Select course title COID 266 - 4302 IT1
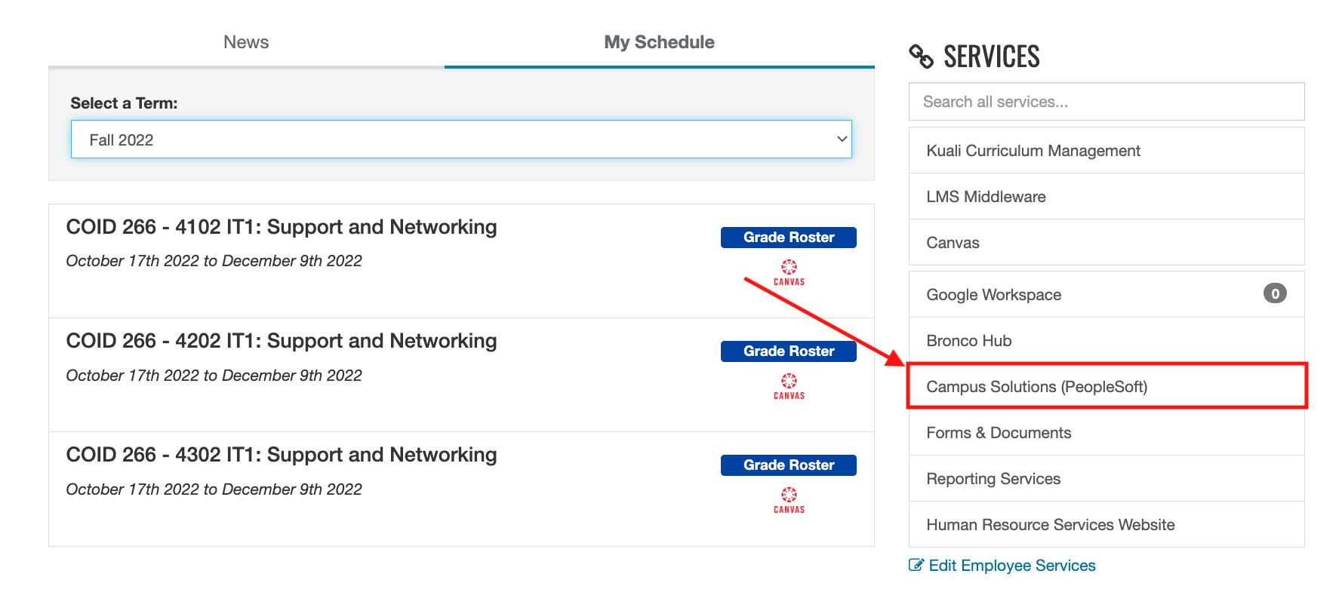The height and width of the screenshot is (589, 1342). pyautogui.click(x=282, y=455)
